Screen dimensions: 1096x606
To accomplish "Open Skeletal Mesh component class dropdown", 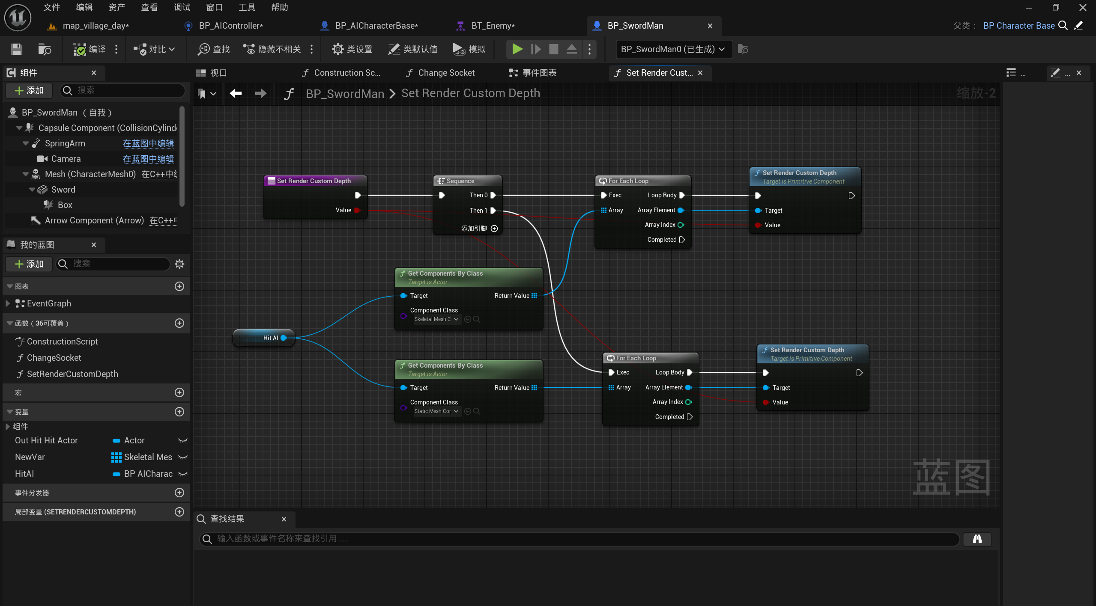I will click(436, 319).
